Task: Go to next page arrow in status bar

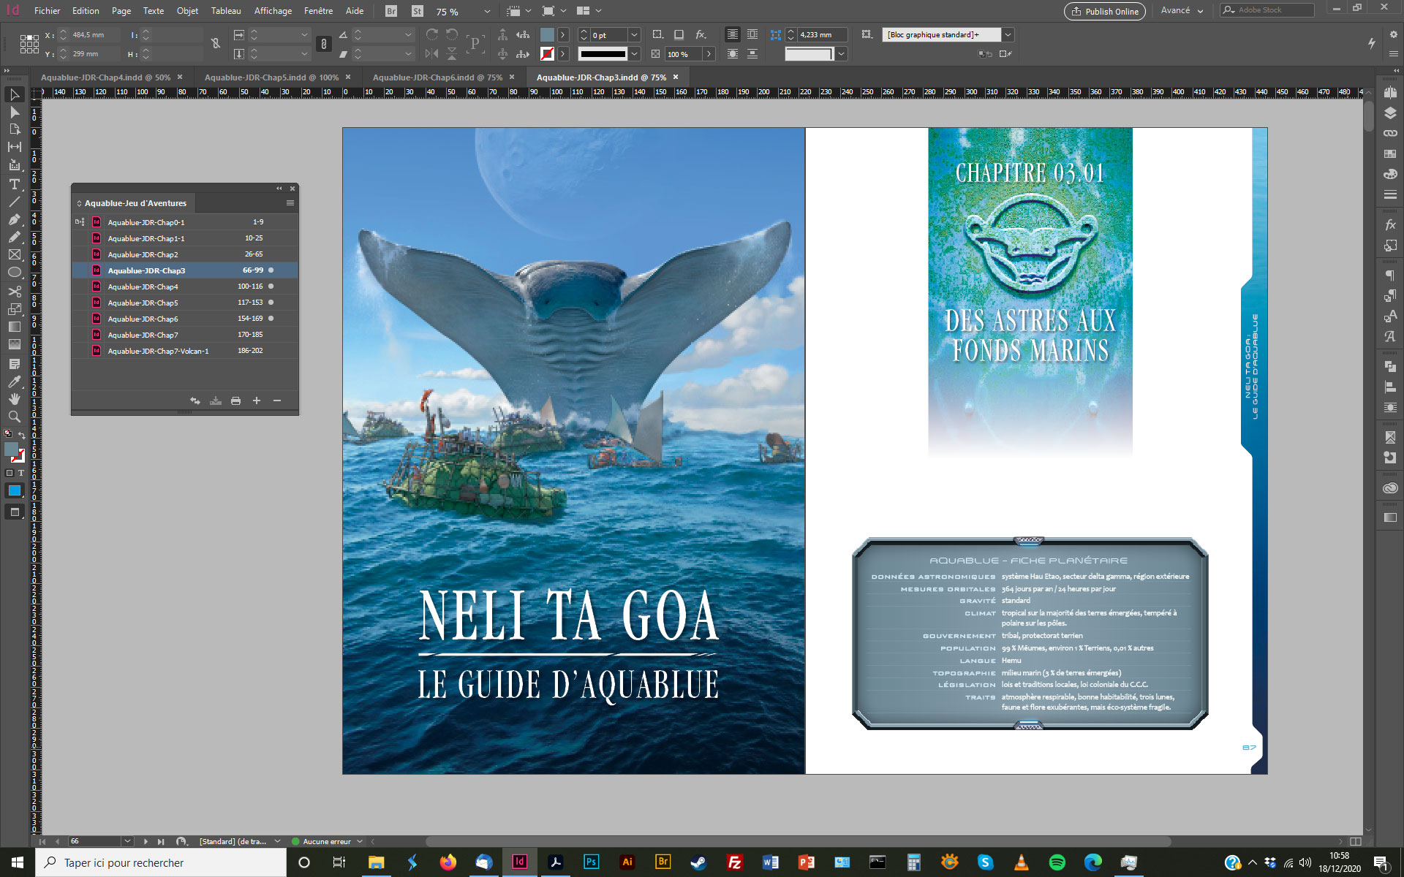Action: coord(146,841)
